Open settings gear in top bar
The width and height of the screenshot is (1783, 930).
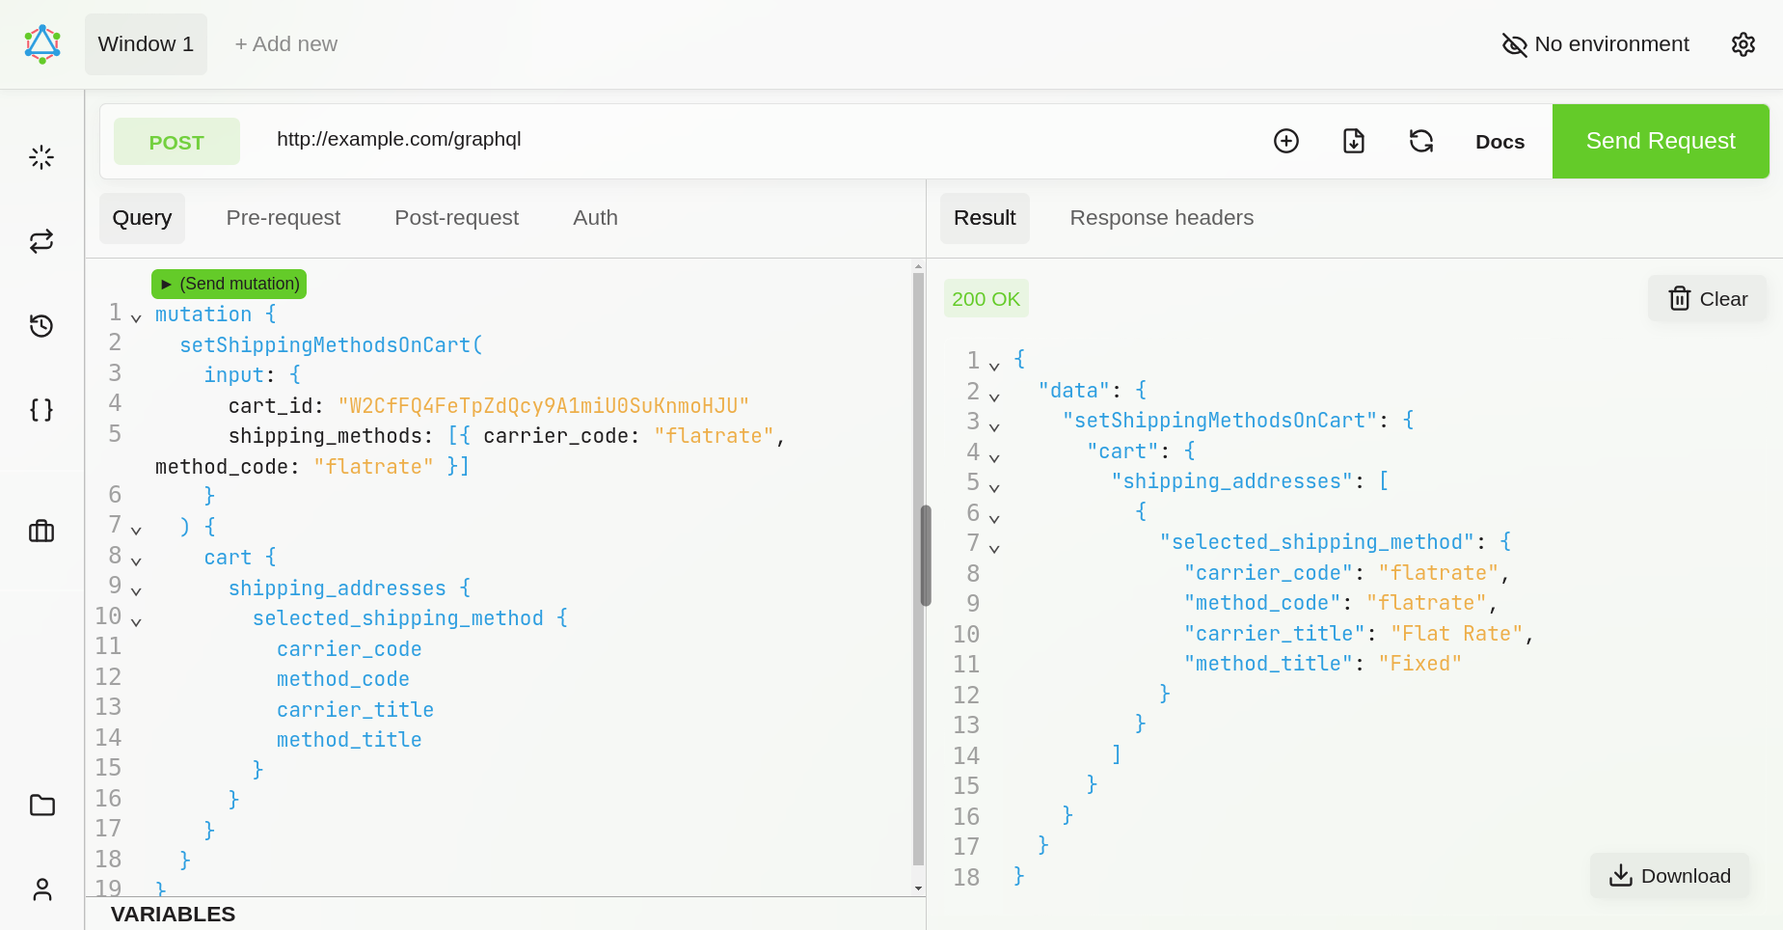tap(1742, 44)
